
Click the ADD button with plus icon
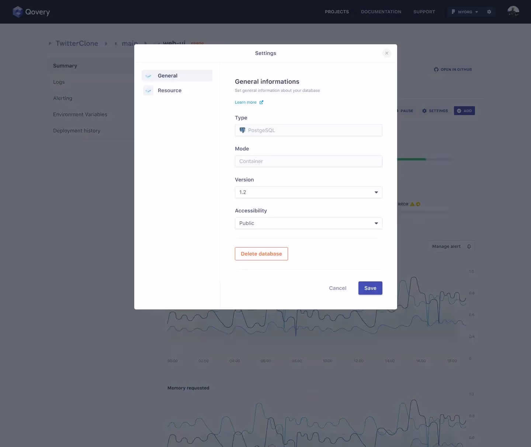464,111
